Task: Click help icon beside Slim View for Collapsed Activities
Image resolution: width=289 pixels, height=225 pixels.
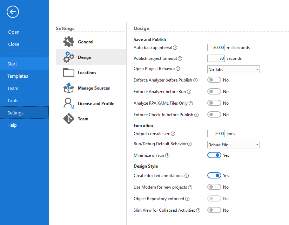Action: coord(198,210)
